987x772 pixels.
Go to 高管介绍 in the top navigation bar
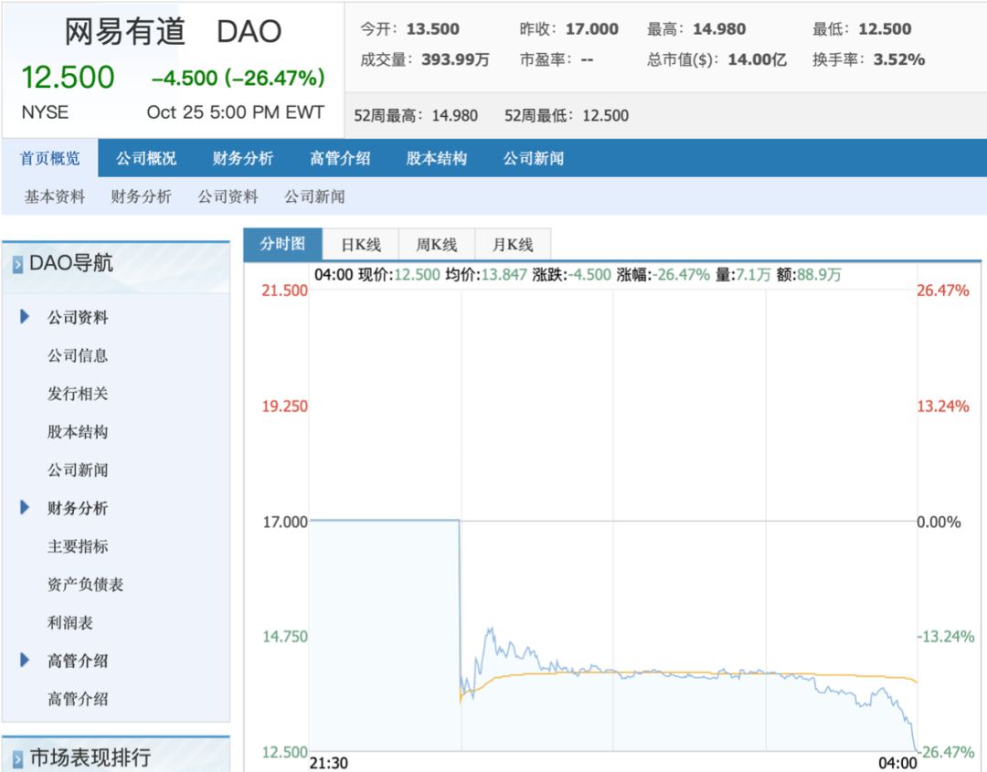coord(340,158)
